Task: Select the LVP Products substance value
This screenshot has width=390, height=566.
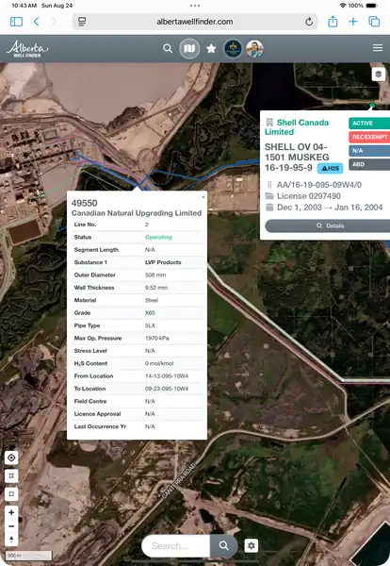Action: click(x=163, y=262)
